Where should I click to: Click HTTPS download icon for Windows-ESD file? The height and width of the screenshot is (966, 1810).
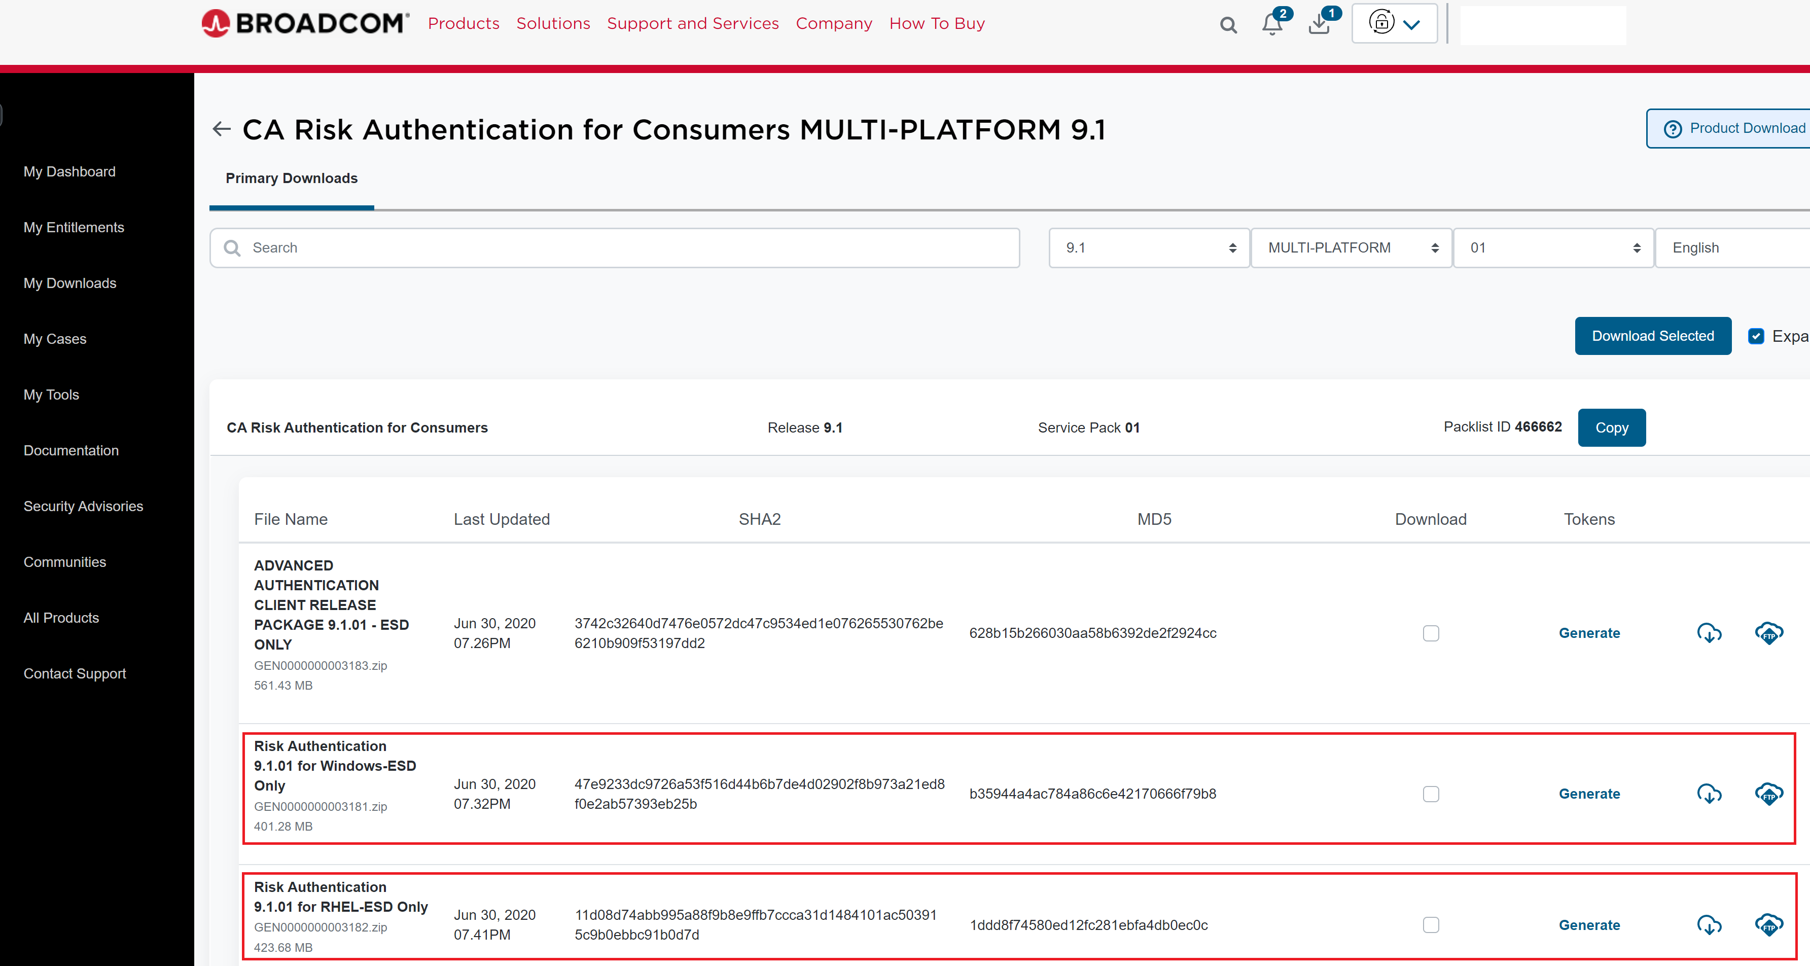1709,793
